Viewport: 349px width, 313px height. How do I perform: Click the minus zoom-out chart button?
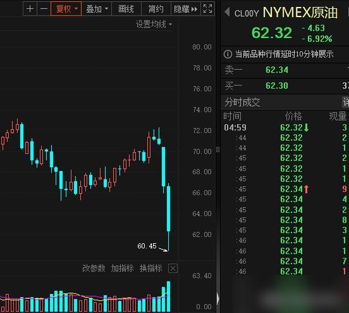coord(44,9)
